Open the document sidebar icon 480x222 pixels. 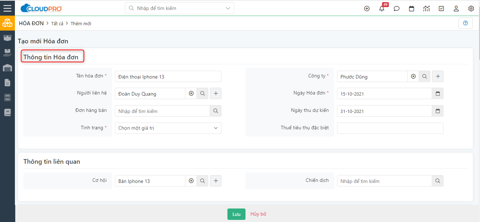coord(7,83)
